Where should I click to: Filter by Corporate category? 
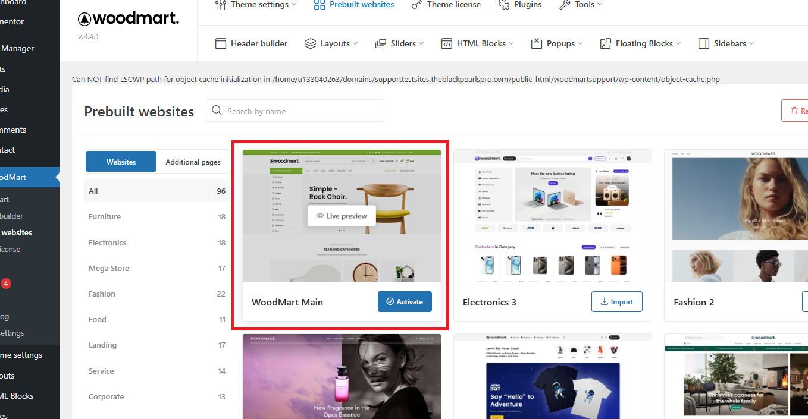pyautogui.click(x=156, y=396)
